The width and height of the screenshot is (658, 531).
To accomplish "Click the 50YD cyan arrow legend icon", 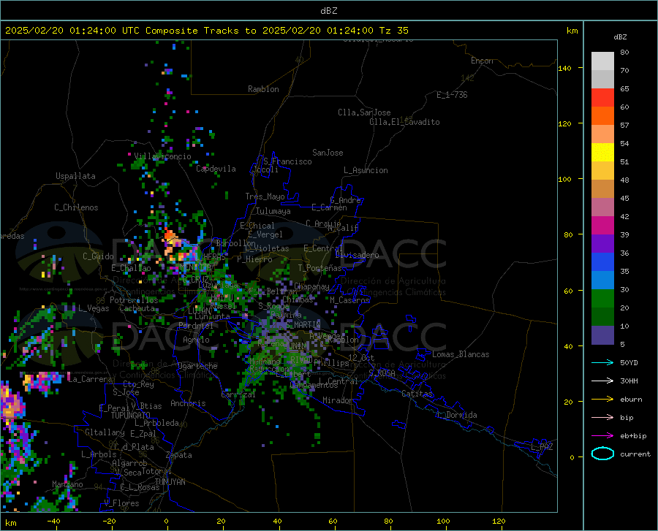I will (x=602, y=362).
